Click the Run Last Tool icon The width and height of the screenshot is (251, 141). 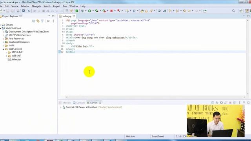click(x=104, y=11)
